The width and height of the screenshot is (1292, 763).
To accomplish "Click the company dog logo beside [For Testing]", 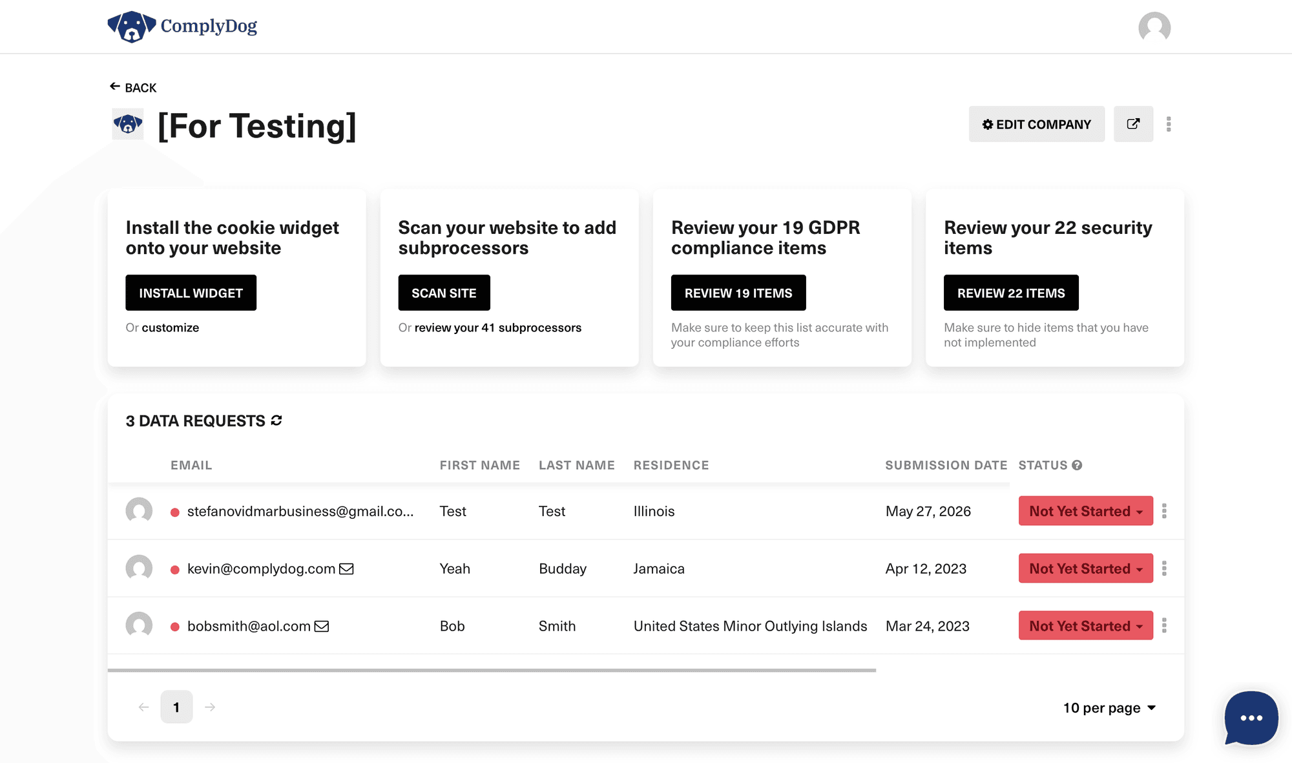I will click(x=128, y=124).
